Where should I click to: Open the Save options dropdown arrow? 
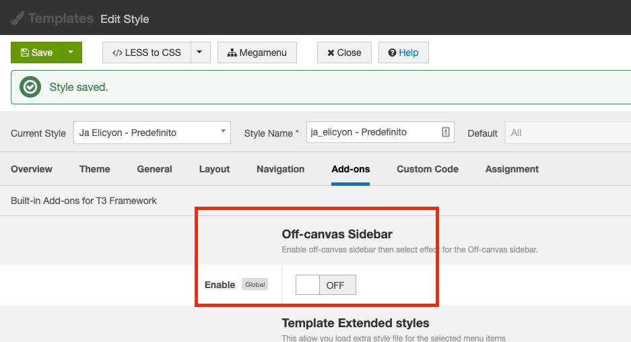[71, 53]
